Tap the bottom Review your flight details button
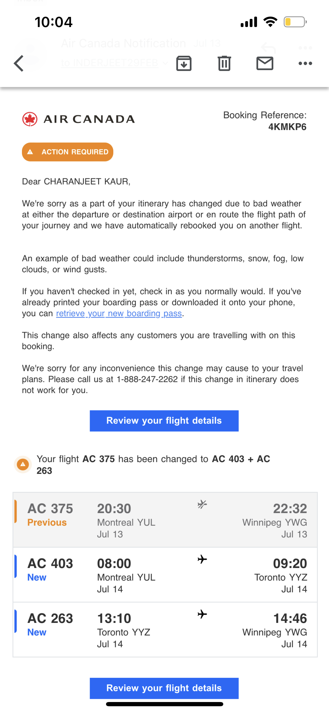This screenshot has height=713, width=329. [x=164, y=688]
